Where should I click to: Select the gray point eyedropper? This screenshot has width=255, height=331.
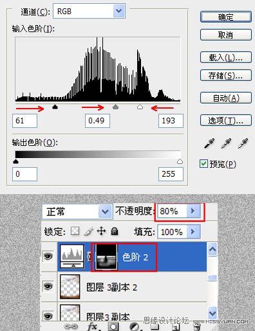tap(226, 143)
